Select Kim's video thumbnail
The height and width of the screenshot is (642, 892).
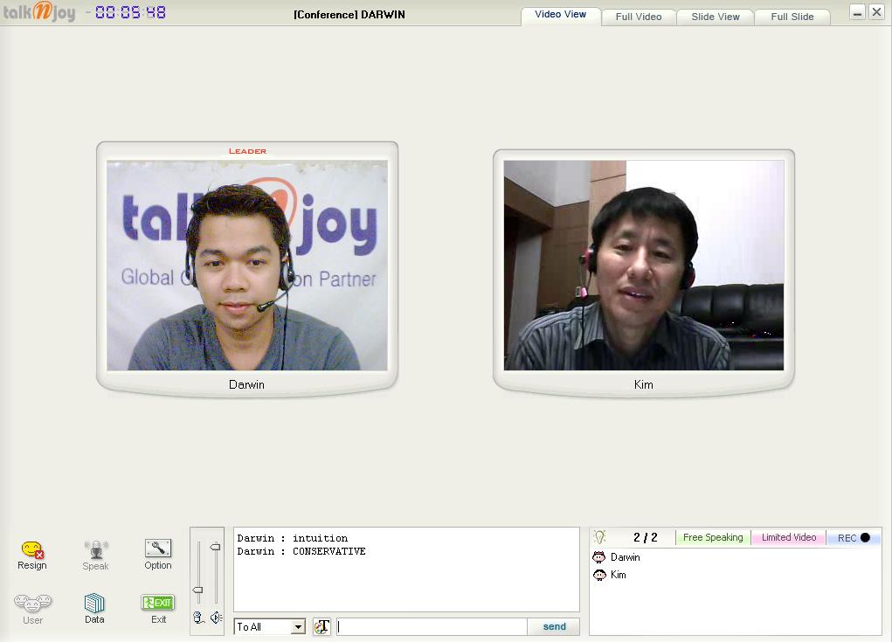pyautogui.click(x=643, y=265)
